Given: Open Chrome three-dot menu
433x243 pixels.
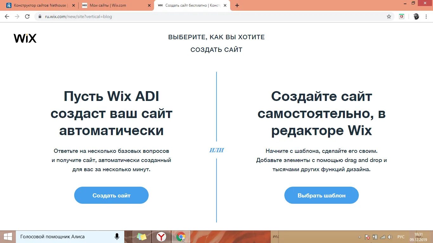Looking at the screenshot, I should tap(426, 16).
